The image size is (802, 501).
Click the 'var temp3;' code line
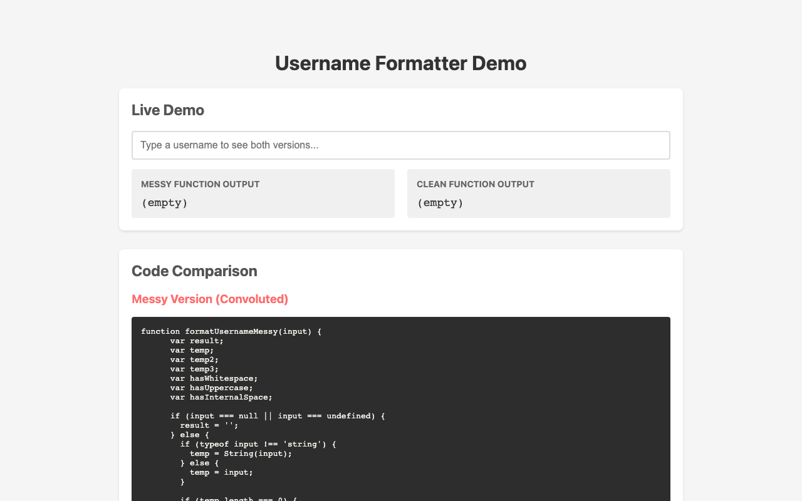click(194, 369)
